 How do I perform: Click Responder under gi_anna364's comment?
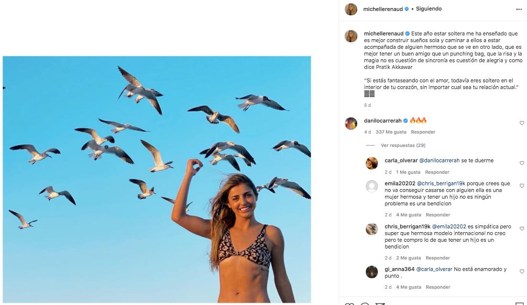click(x=438, y=287)
